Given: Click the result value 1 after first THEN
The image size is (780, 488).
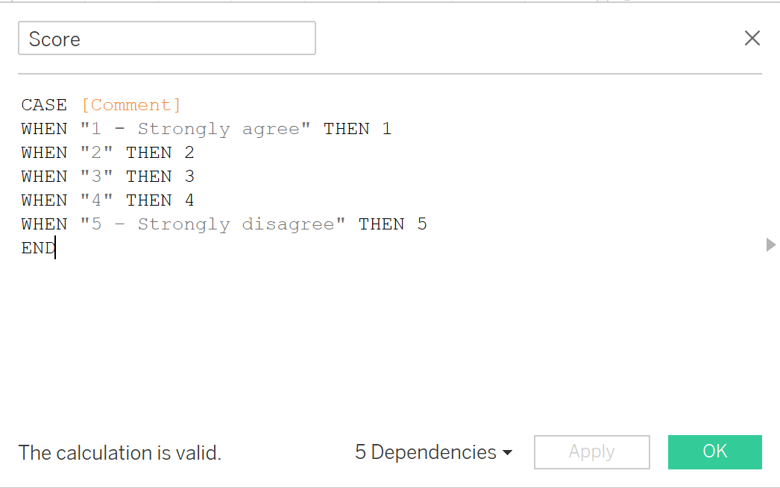Looking at the screenshot, I should (387, 129).
